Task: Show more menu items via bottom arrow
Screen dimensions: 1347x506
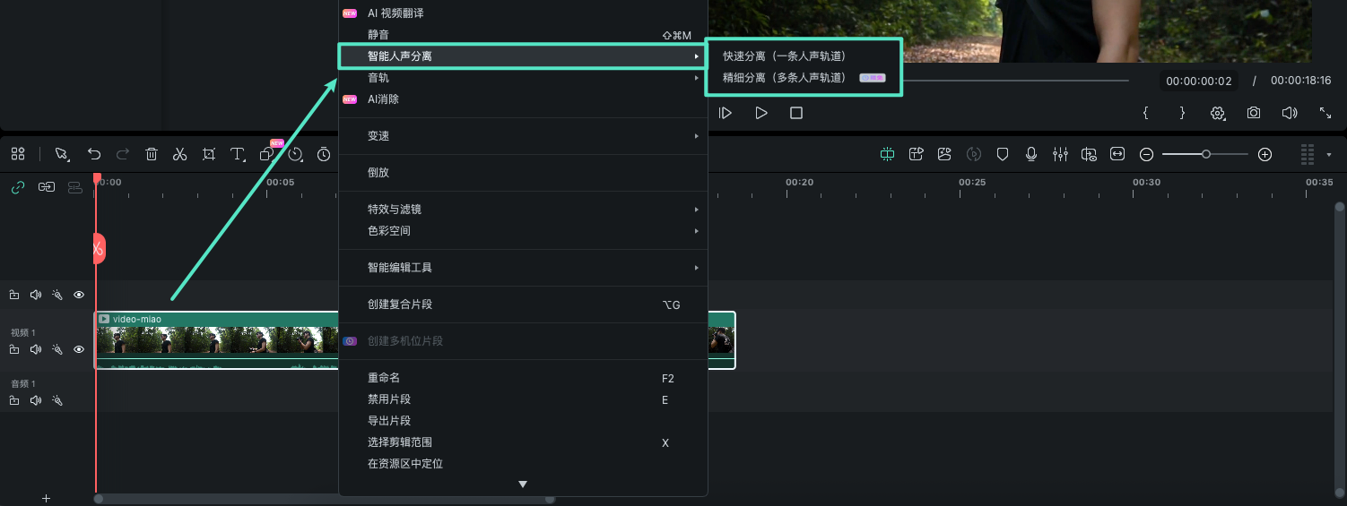Action: coord(523,485)
